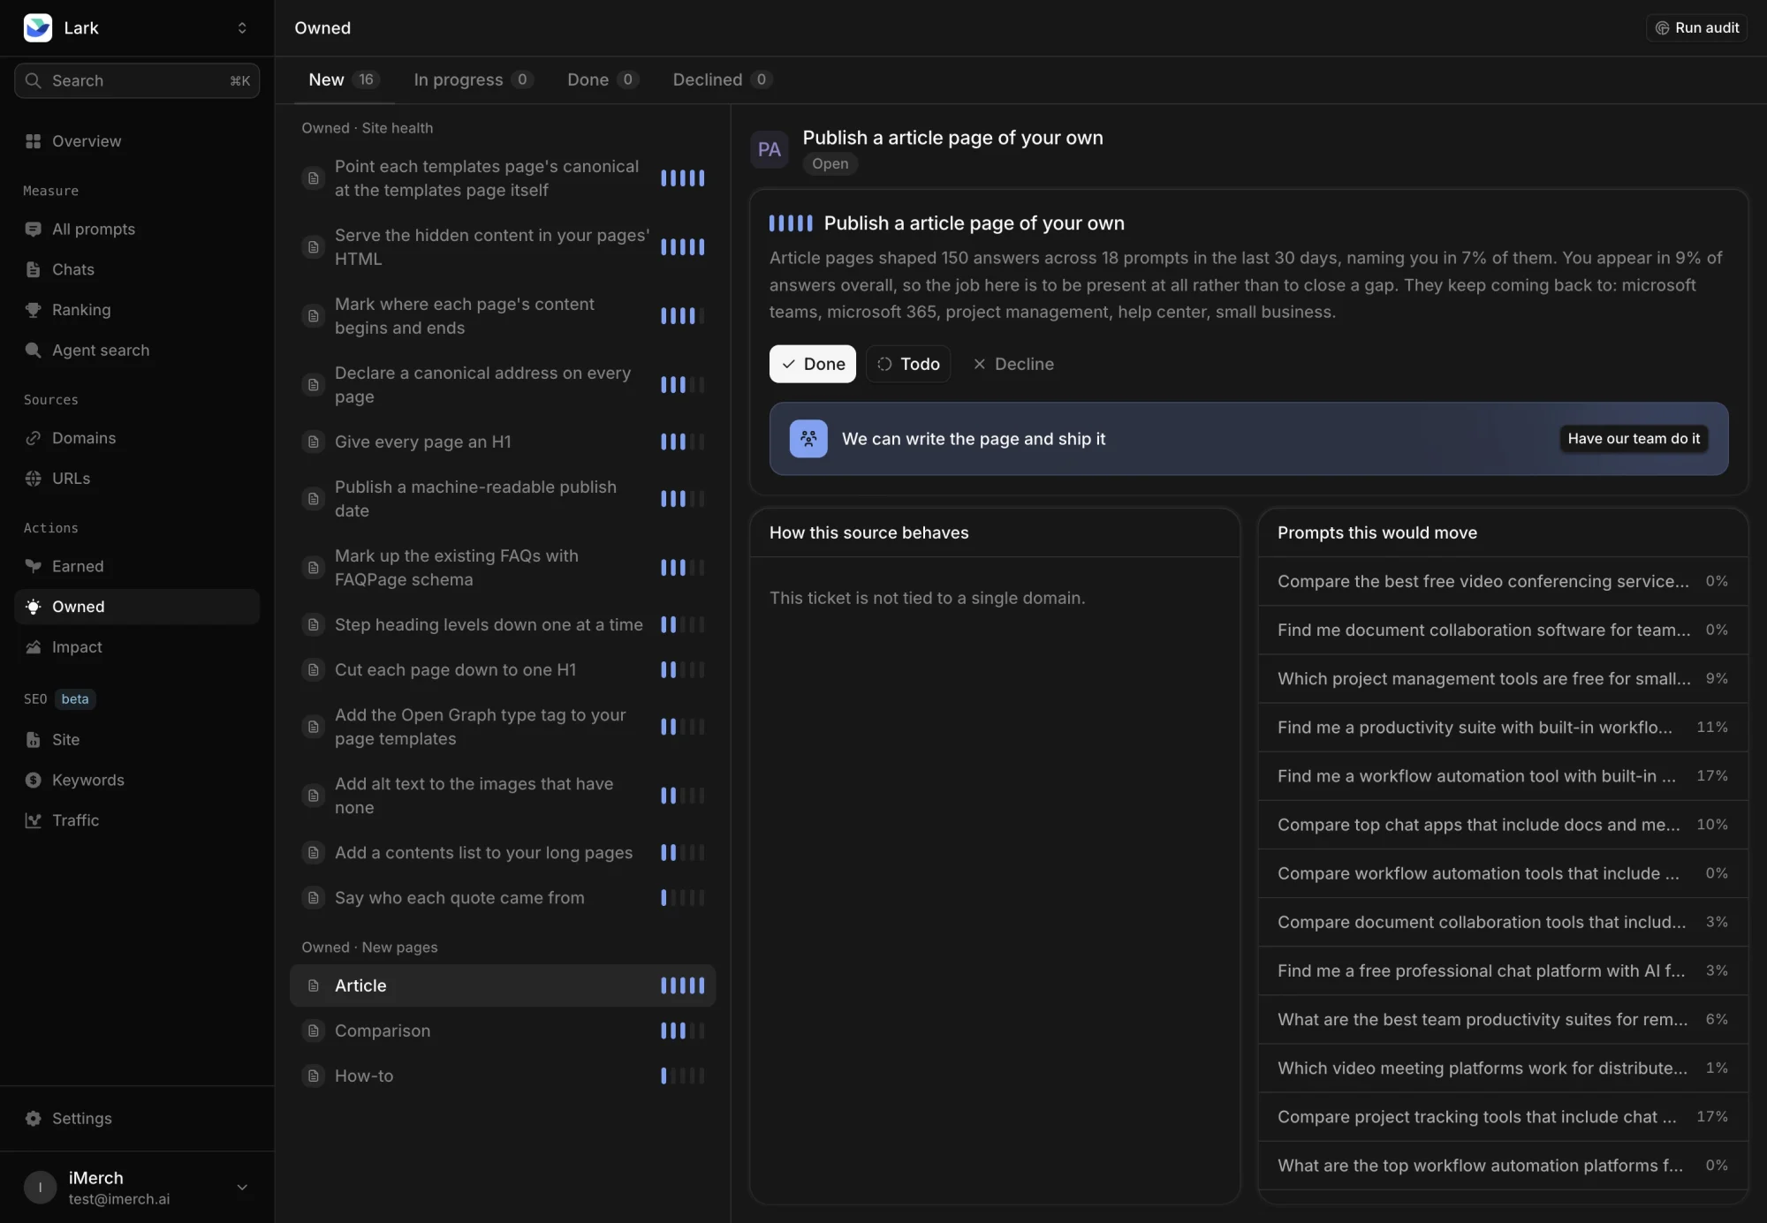Click the Earned icon in sidebar
This screenshot has height=1223, width=1767.
click(34, 567)
